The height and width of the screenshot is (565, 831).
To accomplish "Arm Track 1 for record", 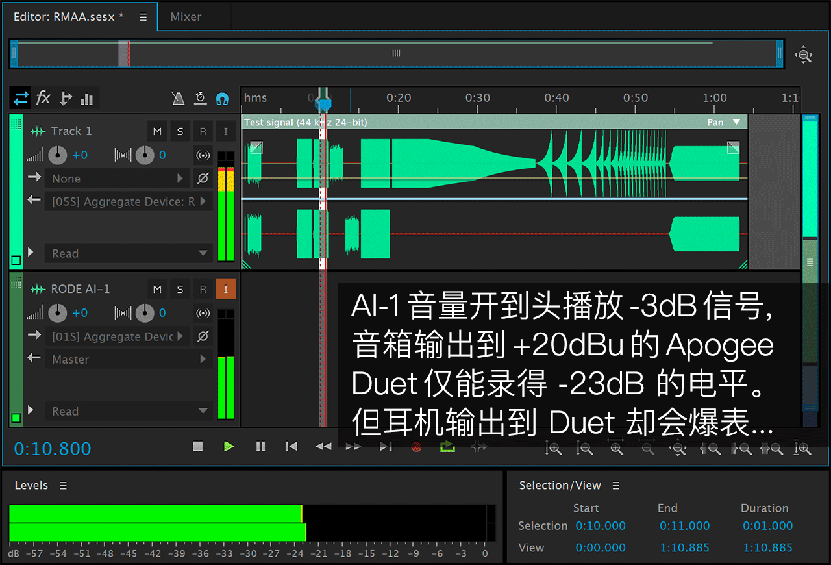I will (203, 131).
